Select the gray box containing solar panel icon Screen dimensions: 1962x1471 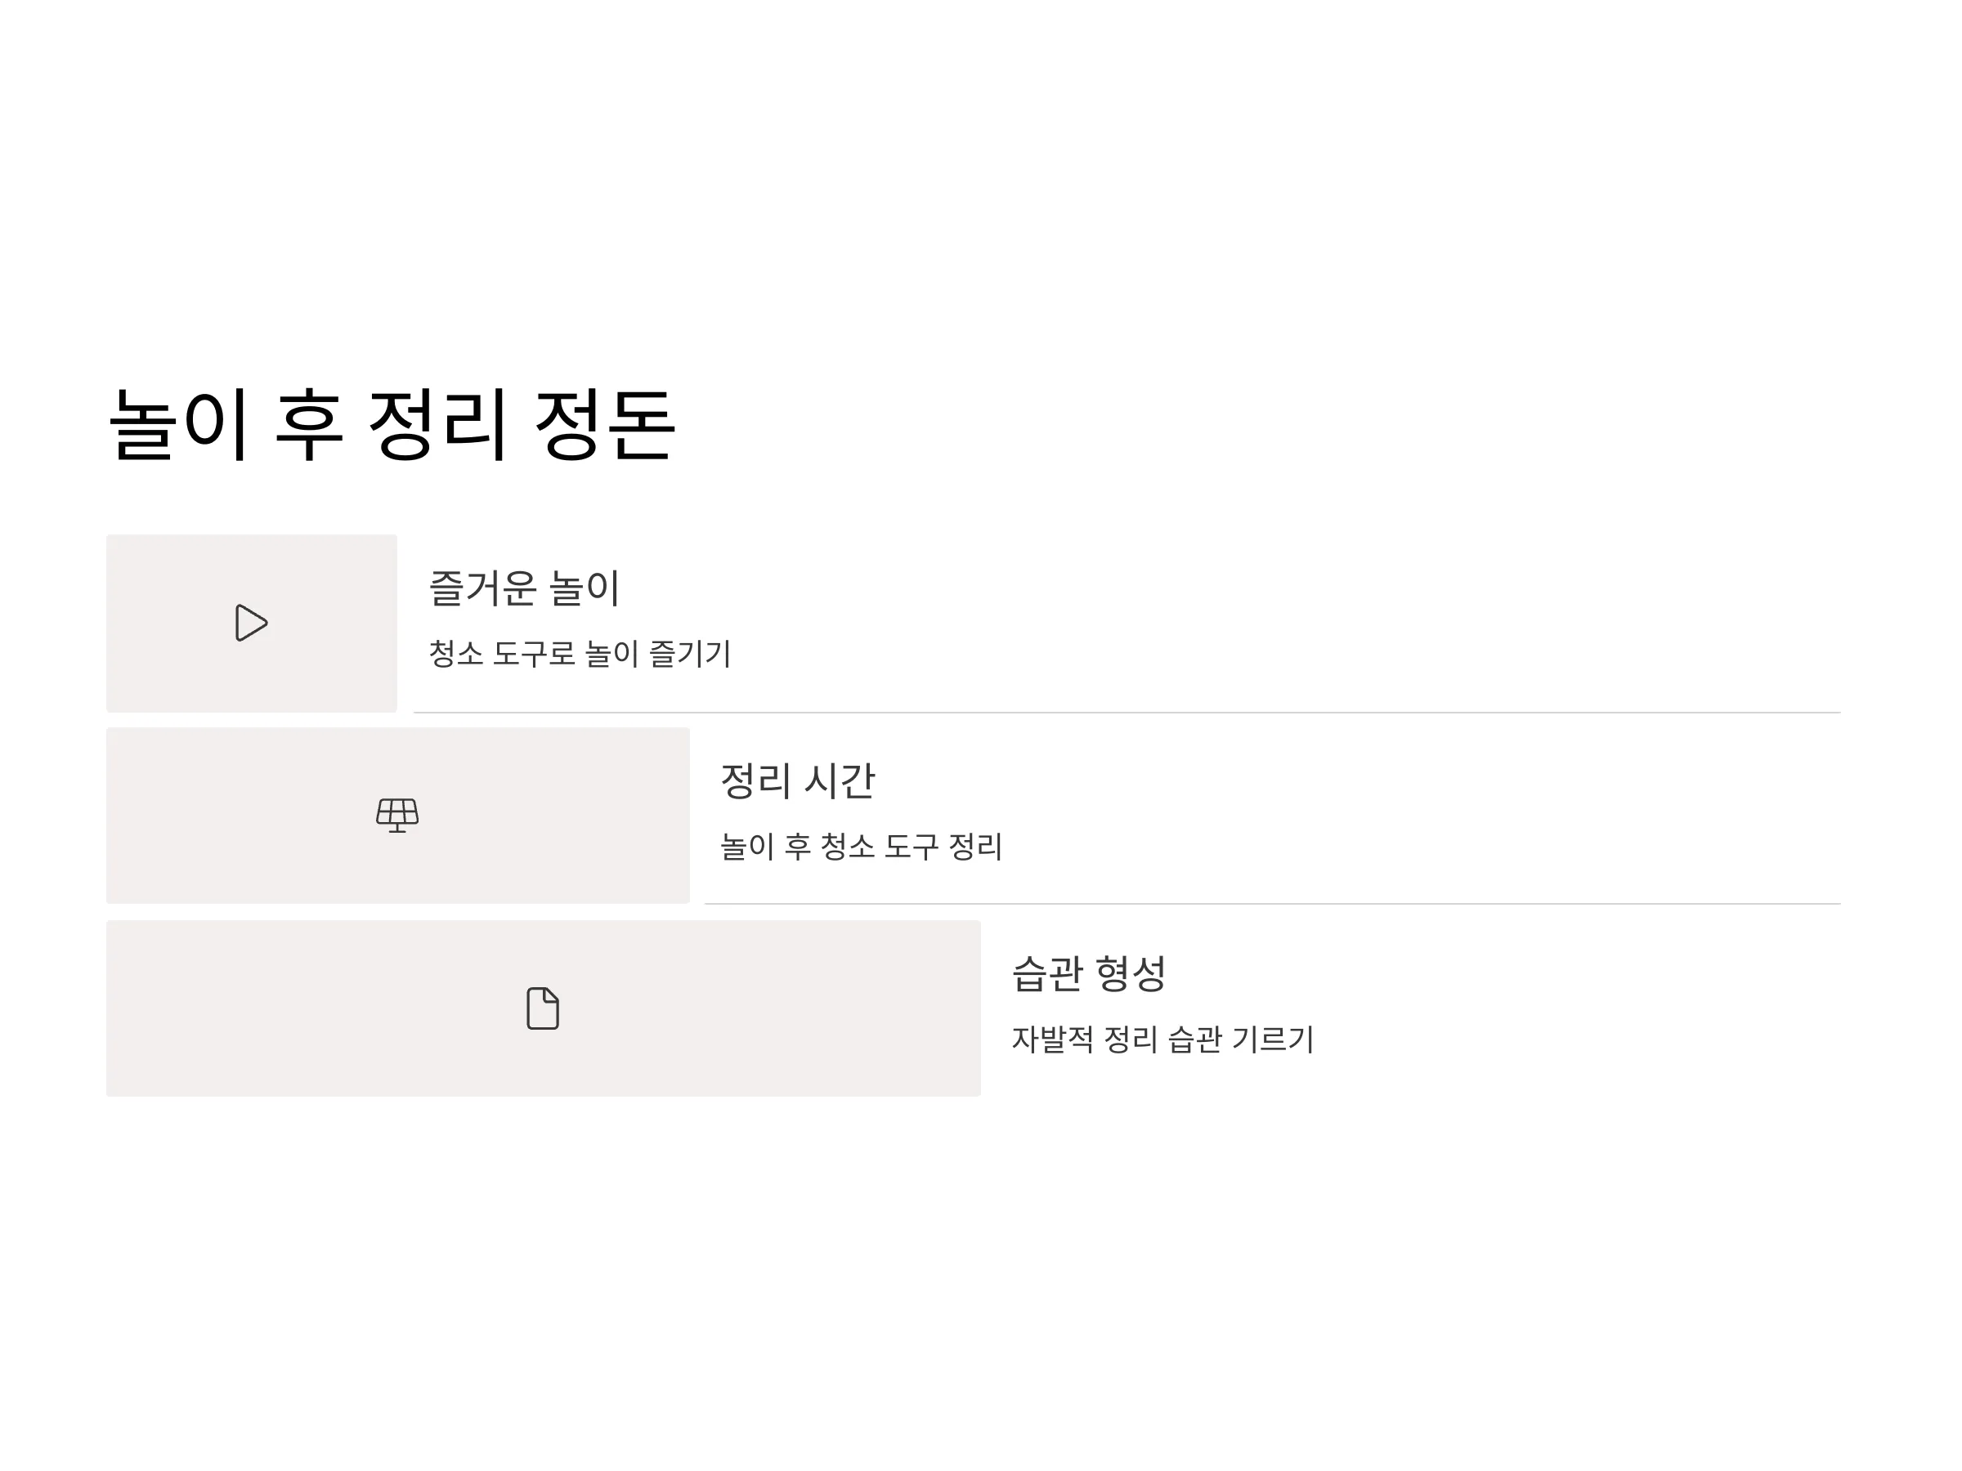[x=398, y=816]
